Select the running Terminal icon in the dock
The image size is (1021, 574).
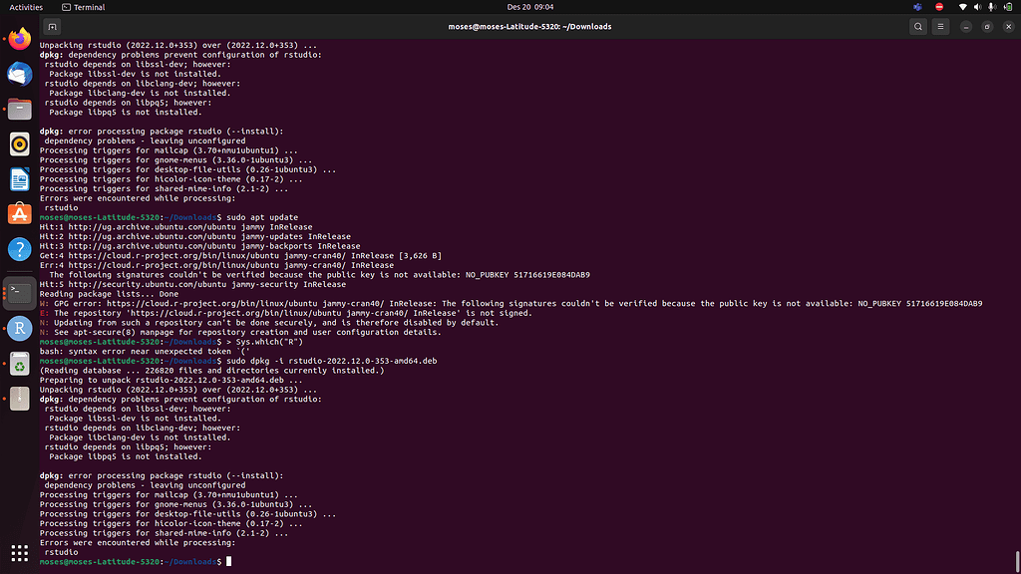point(19,294)
